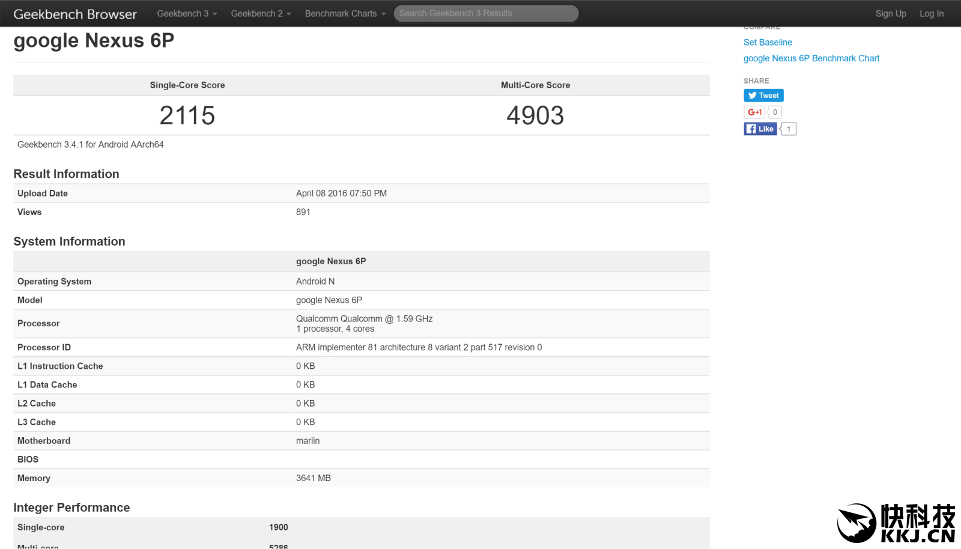Select the views value 891
Image resolution: width=961 pixels, height=549 pixels.
tap(303, 212)
